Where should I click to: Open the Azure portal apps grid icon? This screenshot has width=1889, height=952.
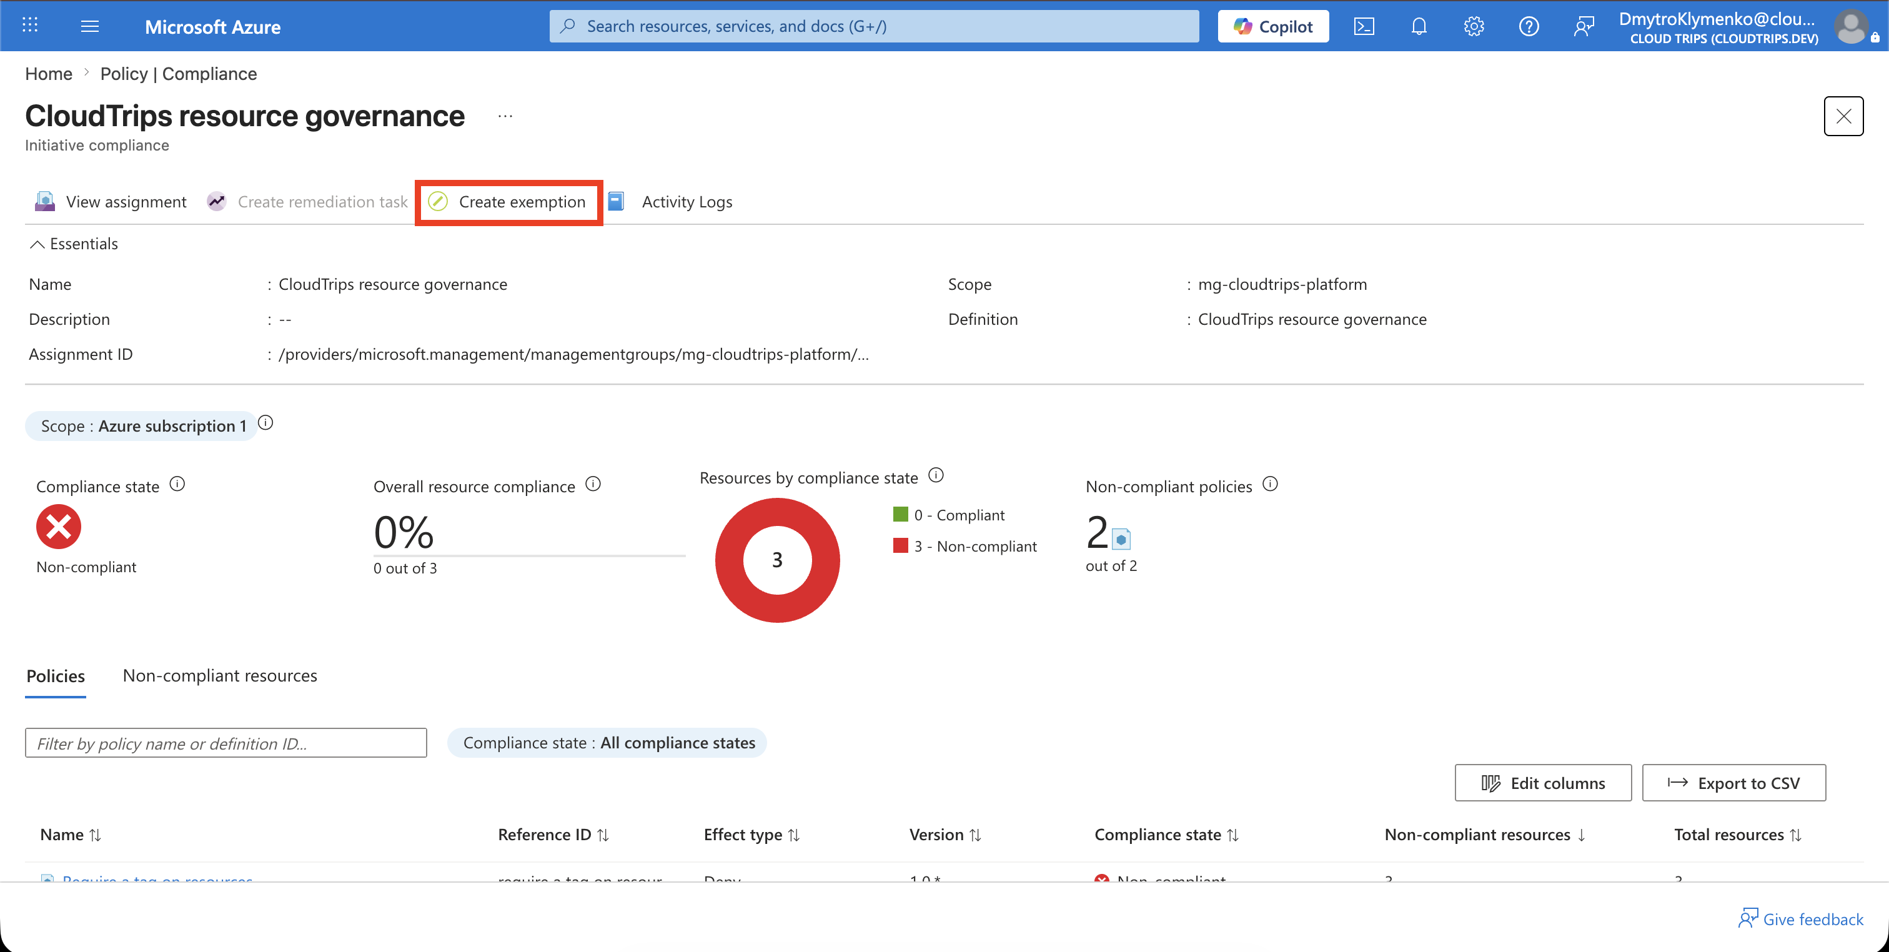[x=30, y=26]
